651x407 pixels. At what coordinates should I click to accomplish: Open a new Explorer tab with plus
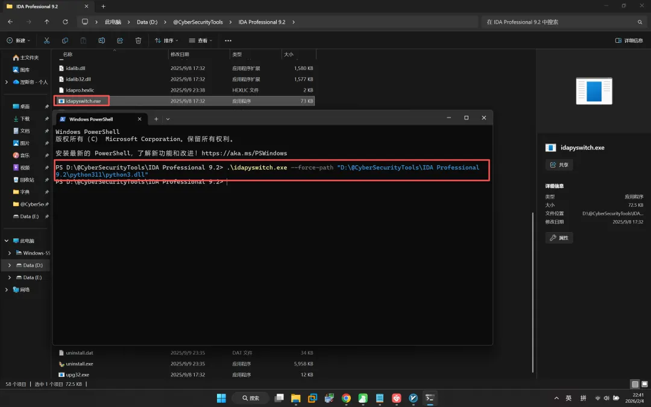pos(104,6)
